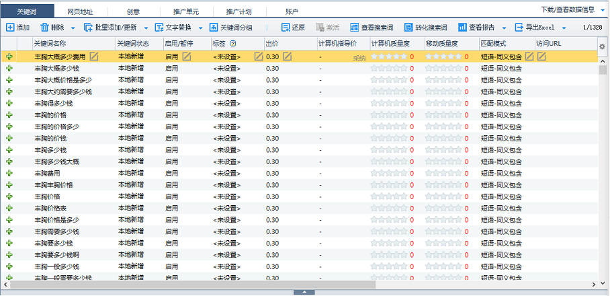
Task: Click the edit pencil beside 丰胸大概多少费用
Action: tap(93, 57)
